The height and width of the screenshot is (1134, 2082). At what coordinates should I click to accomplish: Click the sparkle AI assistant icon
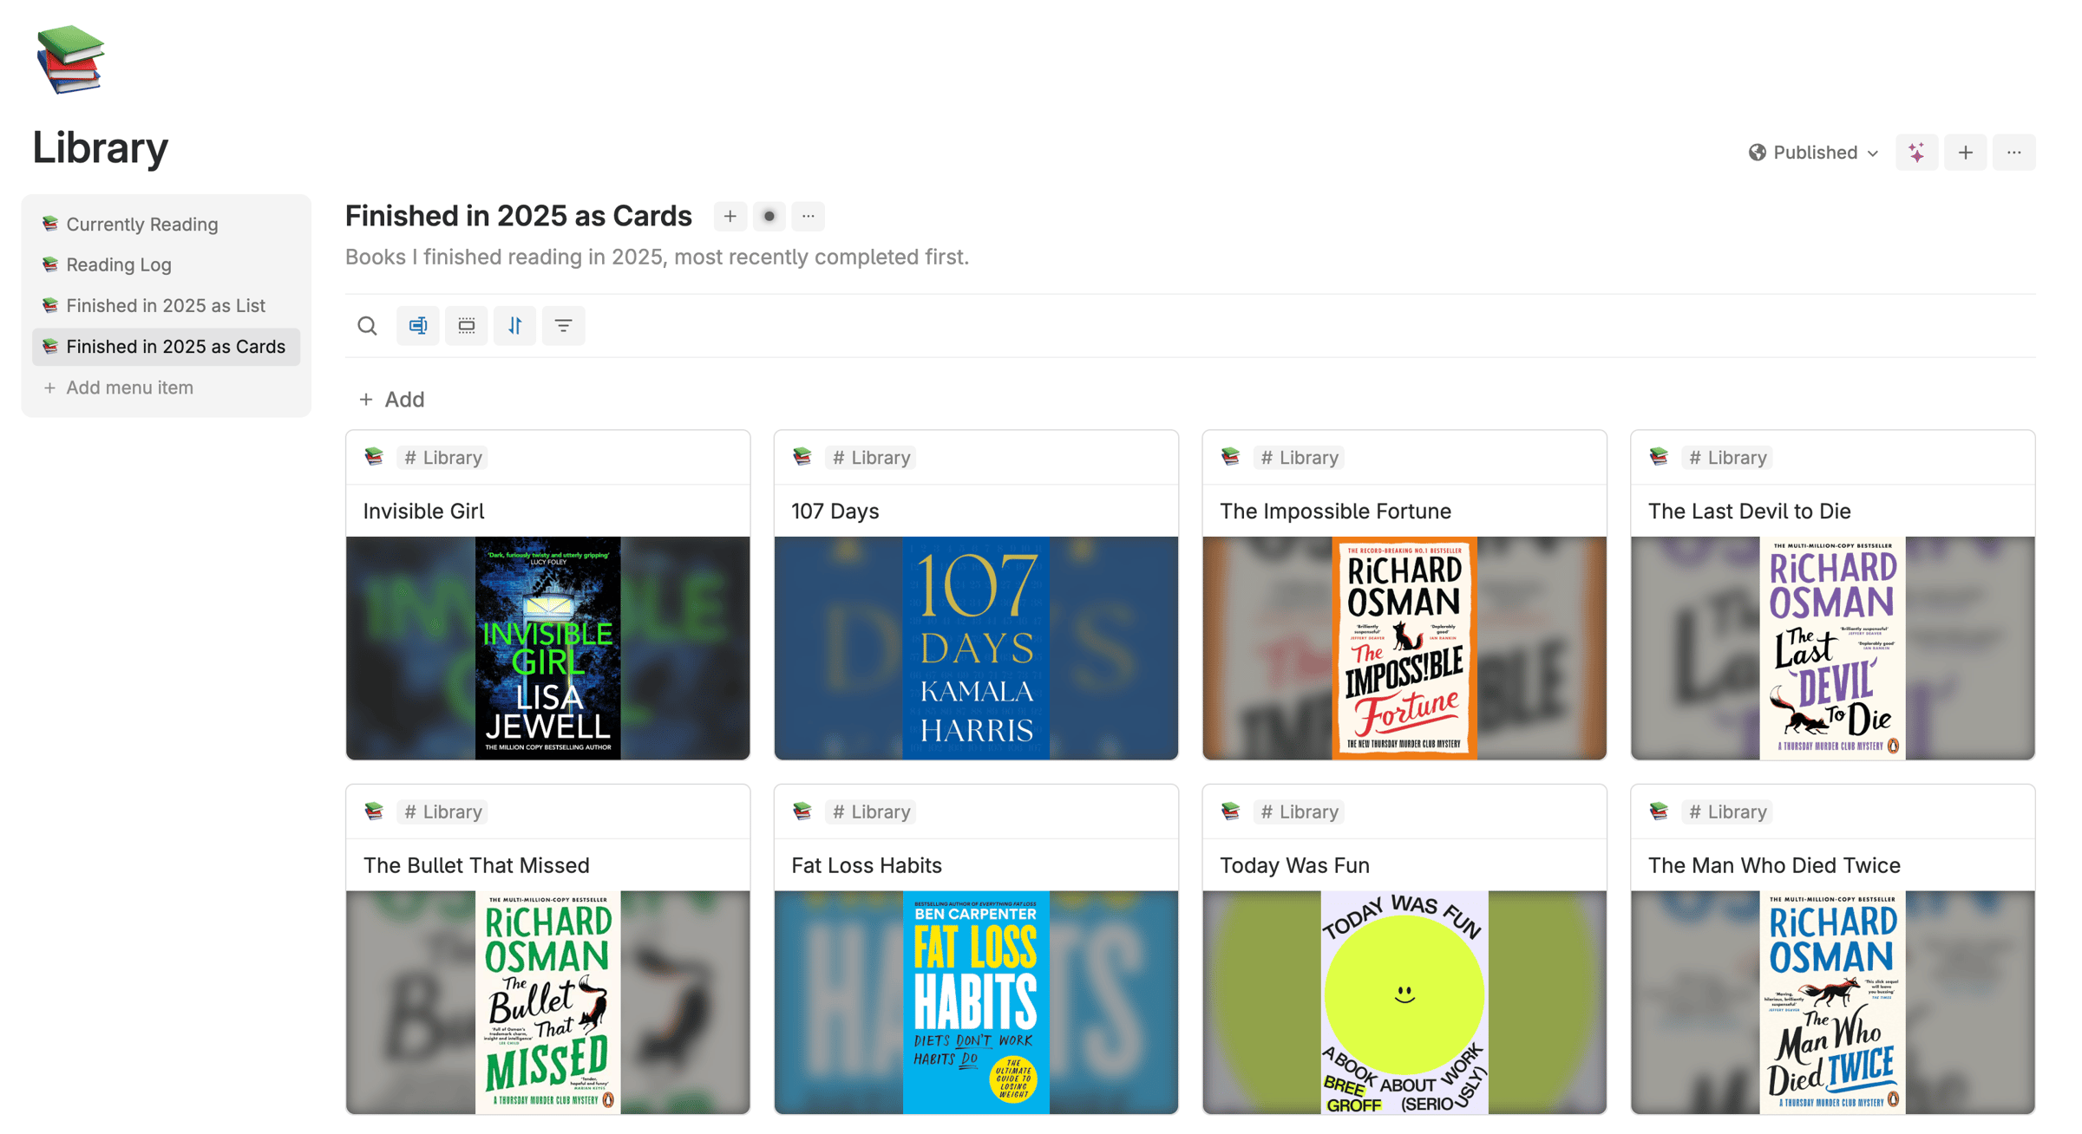point(1917,153)
